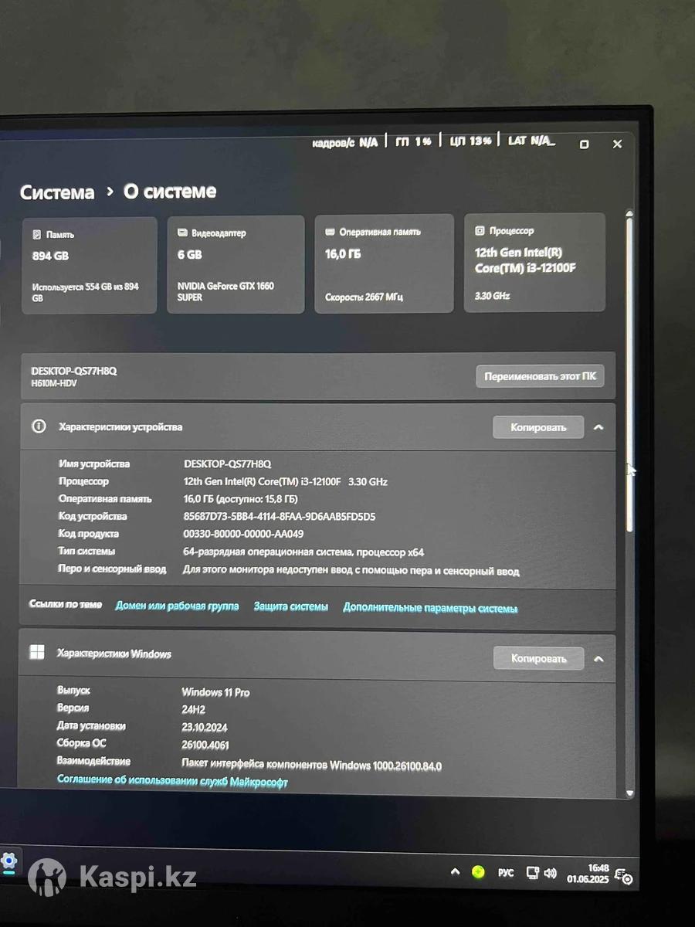This screenshot has width=695, height=927.
Task: Select Взаимодействие value 1000.26100.84.0
Action: point(312,766)
